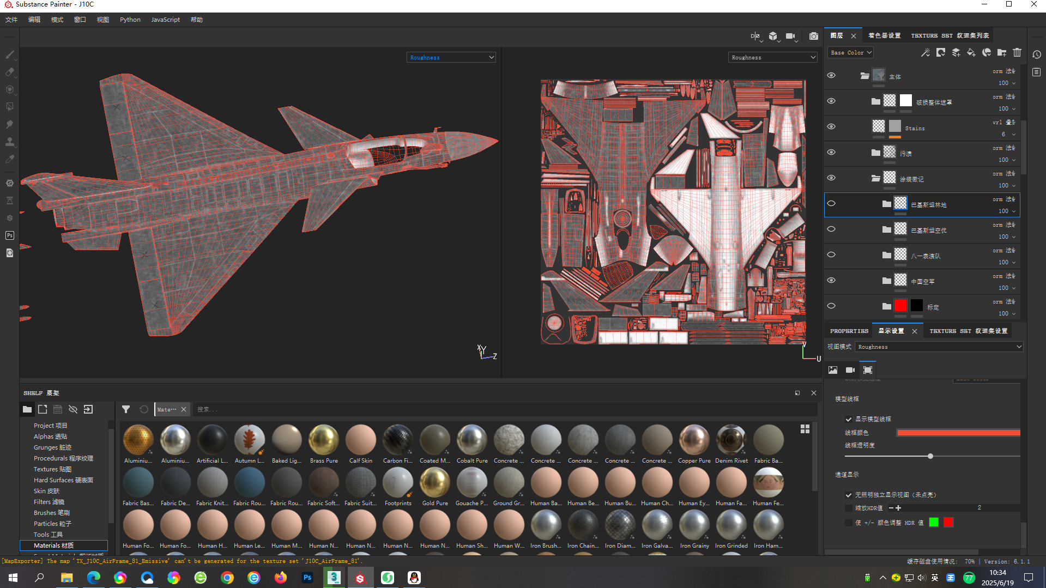Show the 巴基斯坦林地 layer
This screenshot has height=588, width=1046.
tap(831, 203)
